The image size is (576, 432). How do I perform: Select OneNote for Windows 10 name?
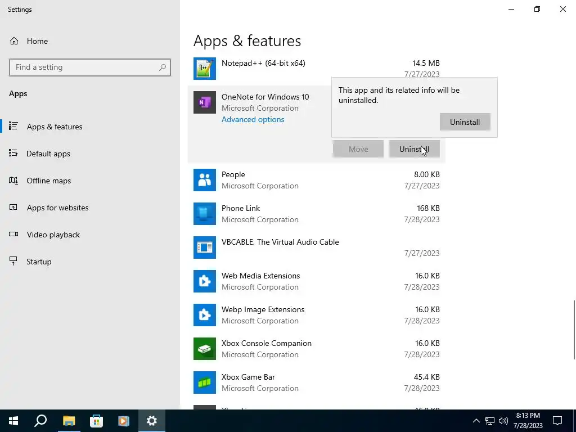(x=265, y=97)
